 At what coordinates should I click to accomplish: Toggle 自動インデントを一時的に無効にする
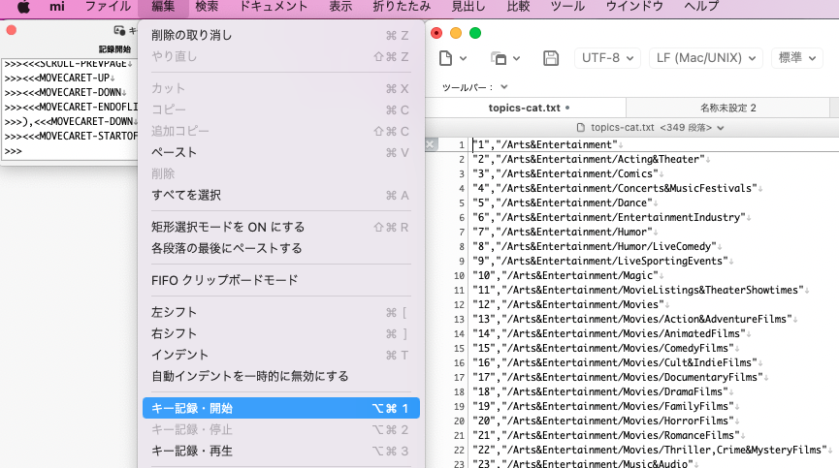[x=249, y=376]
